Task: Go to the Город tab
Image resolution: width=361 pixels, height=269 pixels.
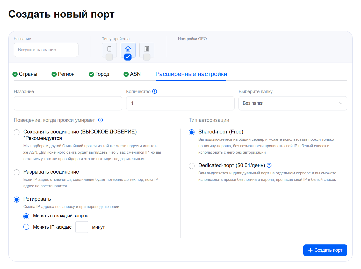Action: (x=99, y=74)
